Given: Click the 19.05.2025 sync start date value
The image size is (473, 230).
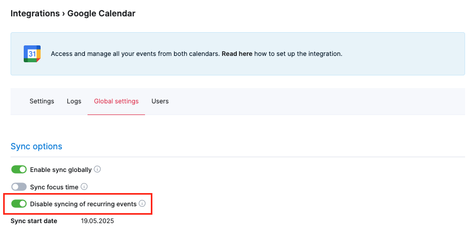Looking at the screenshot, I should (x=97, y=221).
